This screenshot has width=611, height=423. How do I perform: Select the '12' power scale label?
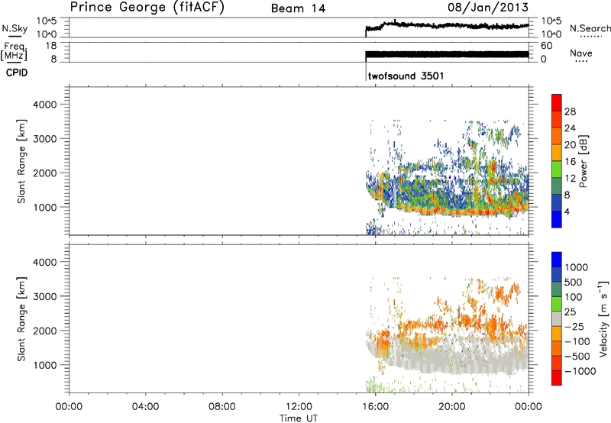pos(570,179)
